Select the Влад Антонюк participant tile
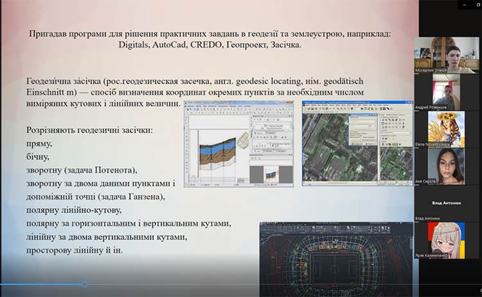The image size is (482, 297). pyautogui.click(x=448, y=203)
